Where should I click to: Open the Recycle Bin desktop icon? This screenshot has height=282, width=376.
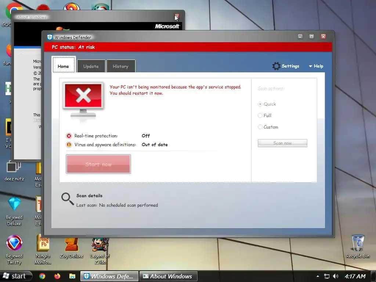358,246
